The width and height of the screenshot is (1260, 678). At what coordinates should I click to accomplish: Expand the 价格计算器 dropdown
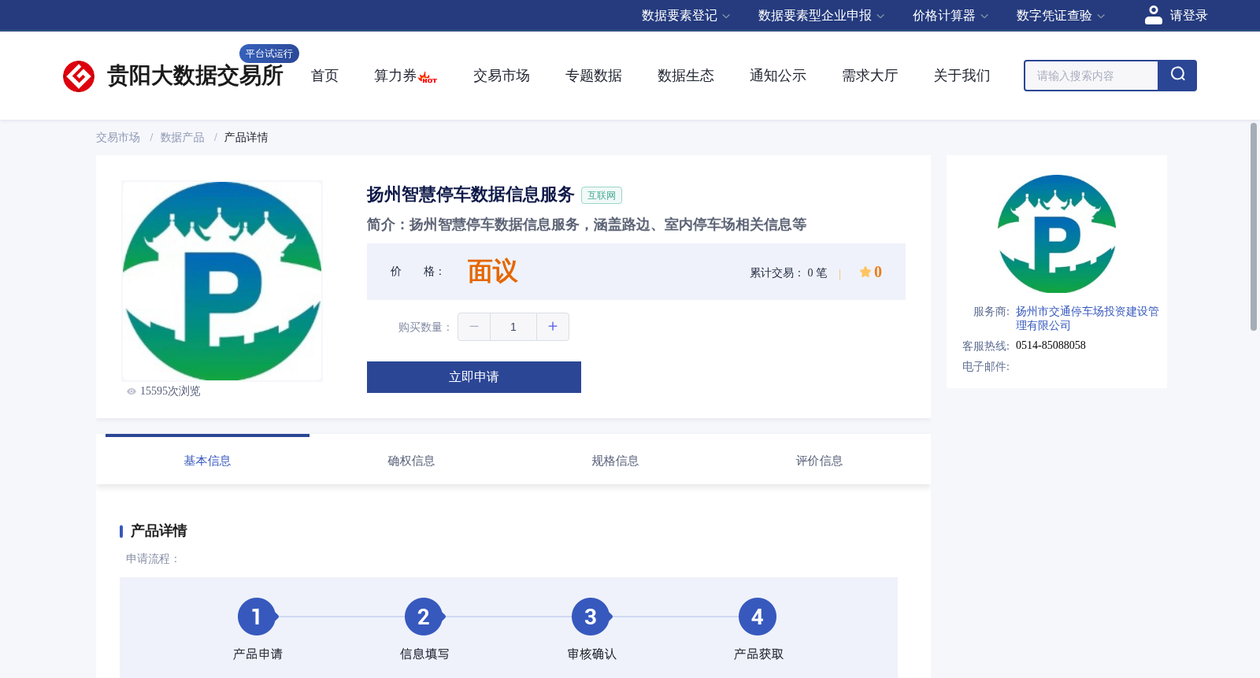(x=950, y=16)
